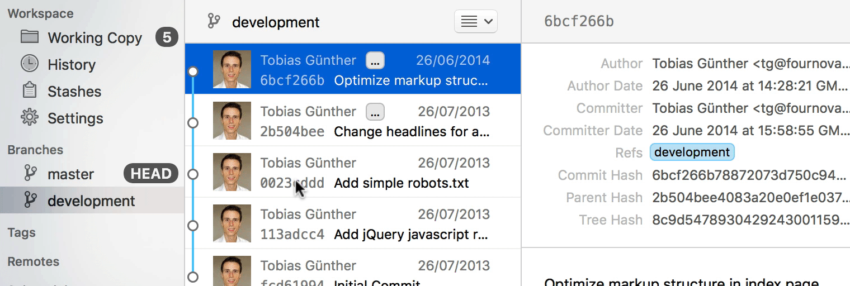The width and height of the screenshot is (850, 286).
Task: Expand the message ellipsis on commit 2b504bee
Action: 375,112
